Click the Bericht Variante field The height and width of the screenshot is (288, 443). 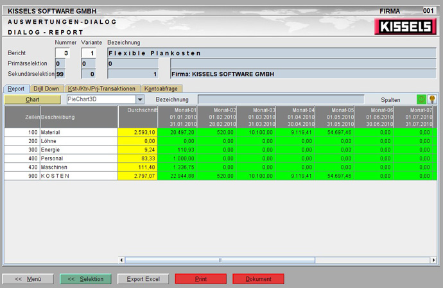point(89,53)
